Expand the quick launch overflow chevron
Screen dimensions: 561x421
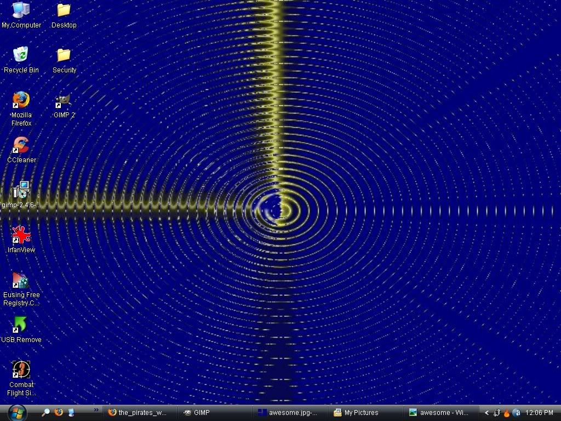(x=96, y=410)
